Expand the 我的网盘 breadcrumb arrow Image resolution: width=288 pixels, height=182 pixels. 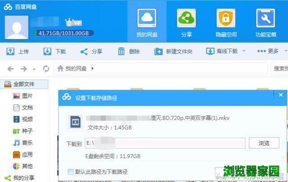93,69
